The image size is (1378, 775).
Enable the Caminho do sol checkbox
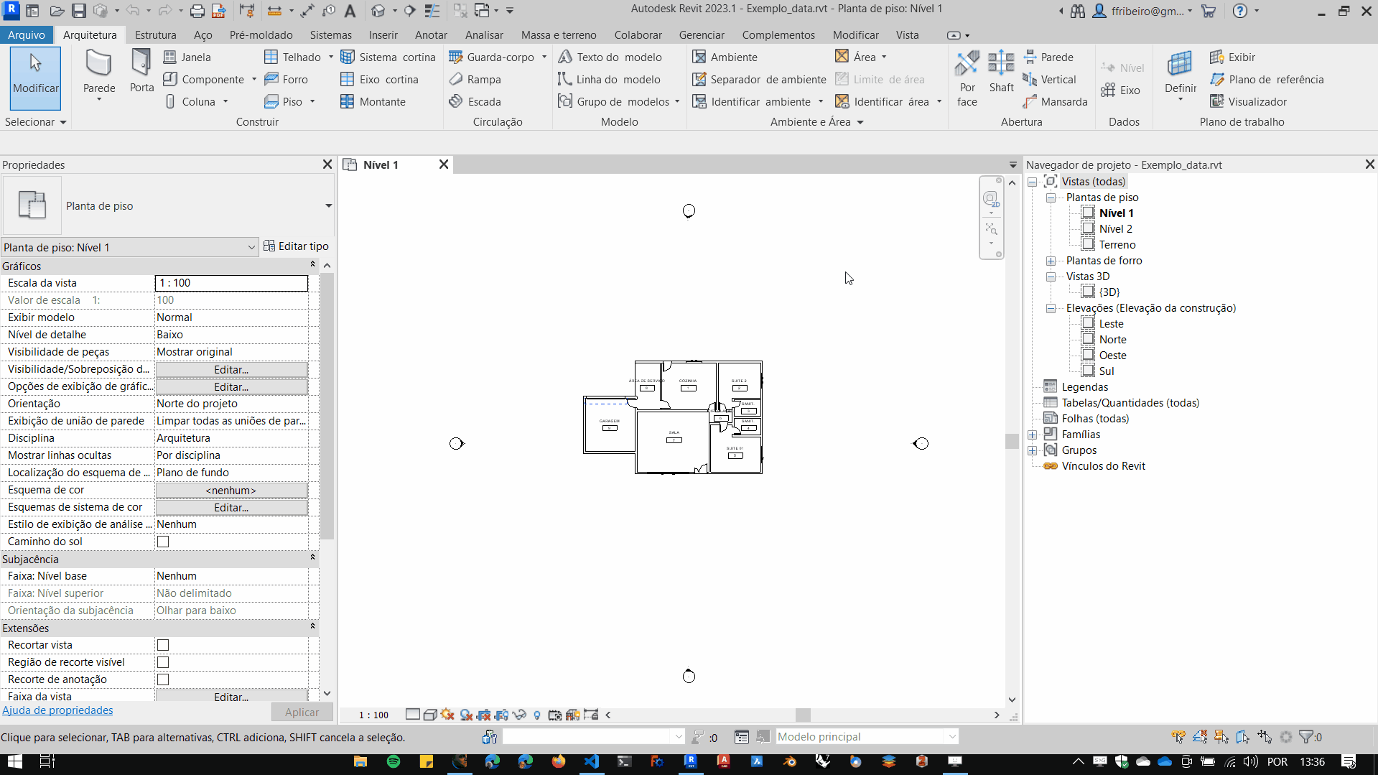pyautogui.click(x=163, y=542)
